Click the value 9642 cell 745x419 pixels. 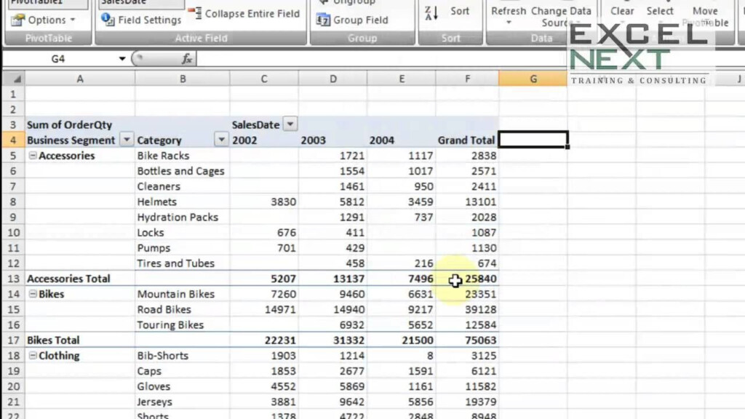coord(333,402)
